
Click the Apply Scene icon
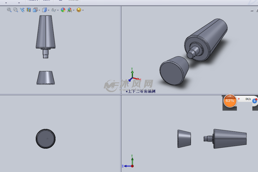[x=70, y=10]
